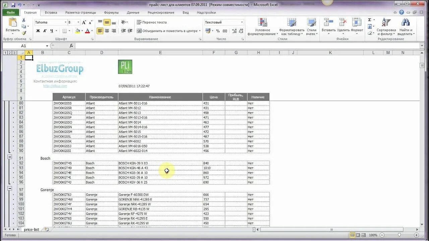Toggle align text left
Image resolution: width=429 pixels, height=241 pixels.
100,31
